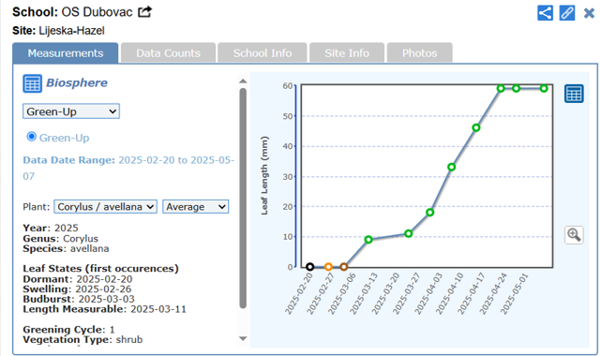
Task: Click the green data point near 33 mm
Action: pyautogui.click(x=452, y=167)
